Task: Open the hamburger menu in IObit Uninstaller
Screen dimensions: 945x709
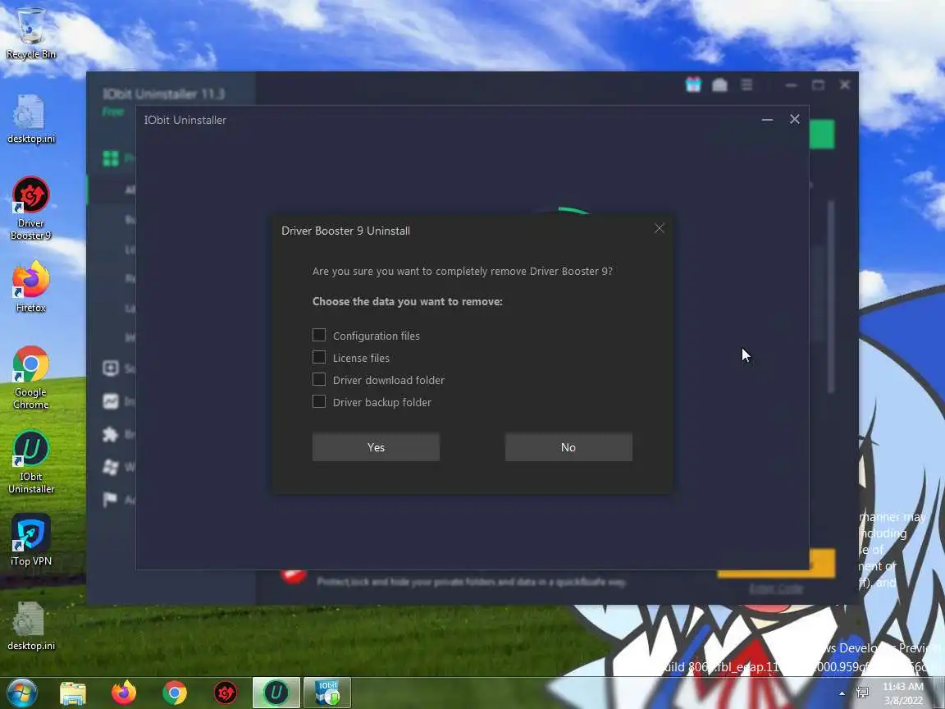Action: [x=746, y=85]
